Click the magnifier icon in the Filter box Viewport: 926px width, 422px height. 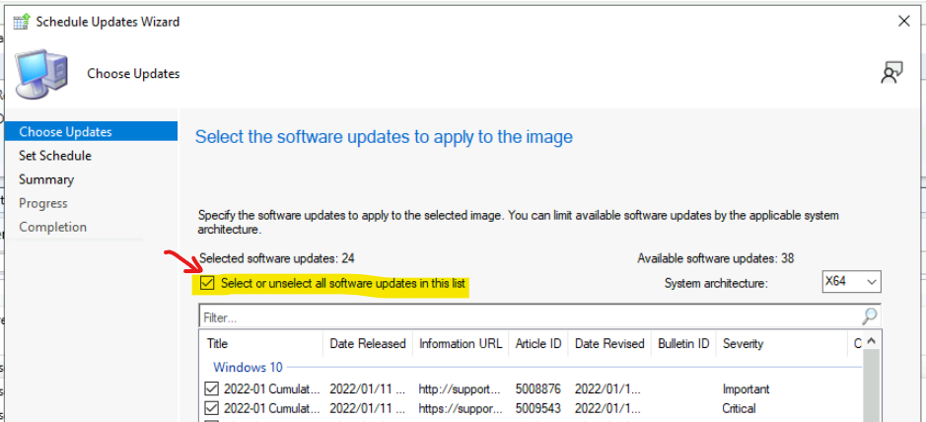point(869,317)
